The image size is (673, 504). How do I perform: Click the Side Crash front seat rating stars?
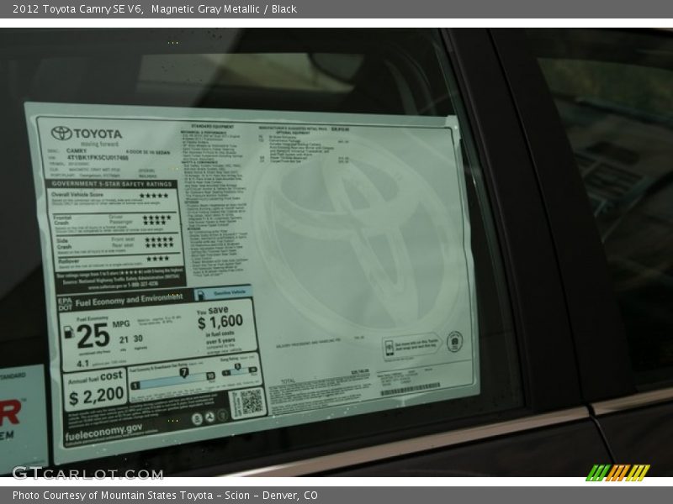coord(158,238)
